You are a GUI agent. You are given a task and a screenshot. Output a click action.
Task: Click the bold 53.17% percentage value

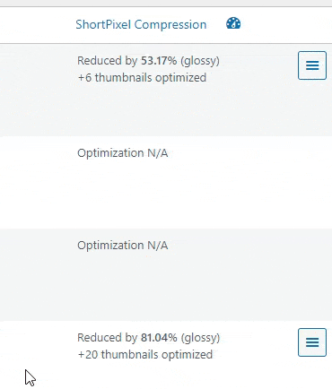coord(159,61)
